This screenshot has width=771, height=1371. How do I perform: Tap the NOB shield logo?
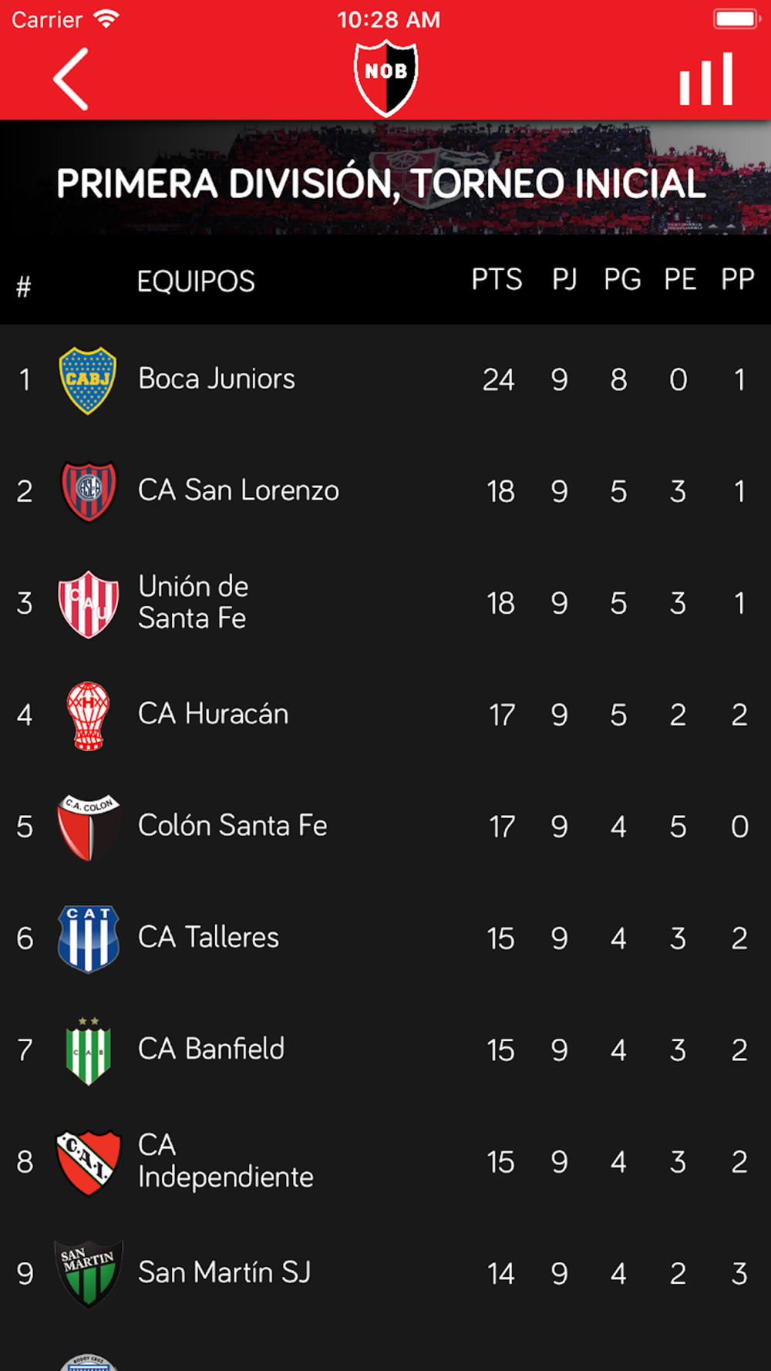pos(385,78)
